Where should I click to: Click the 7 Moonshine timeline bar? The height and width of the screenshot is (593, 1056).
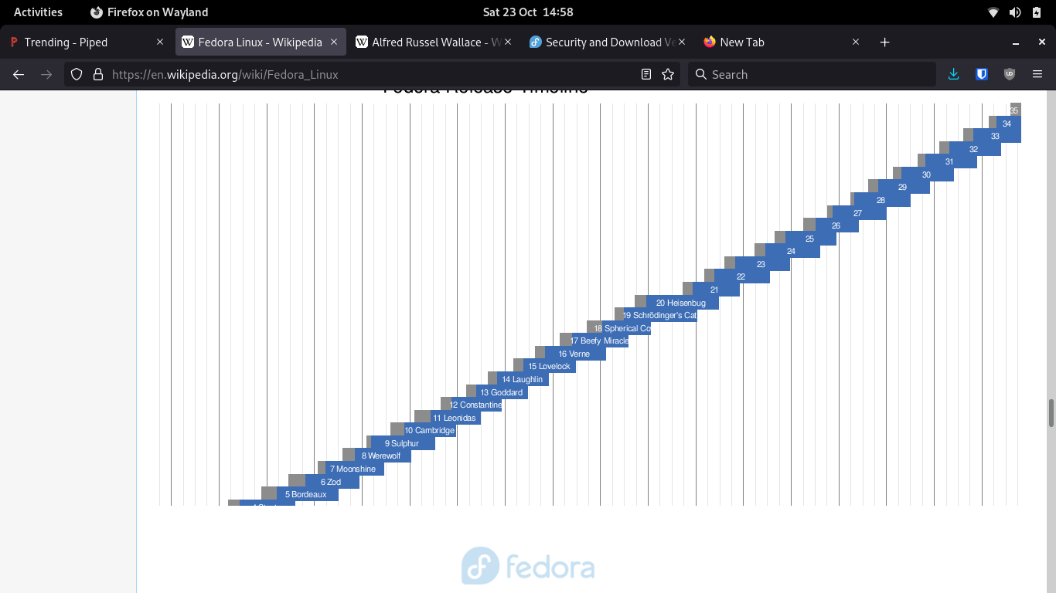(355, 469)
